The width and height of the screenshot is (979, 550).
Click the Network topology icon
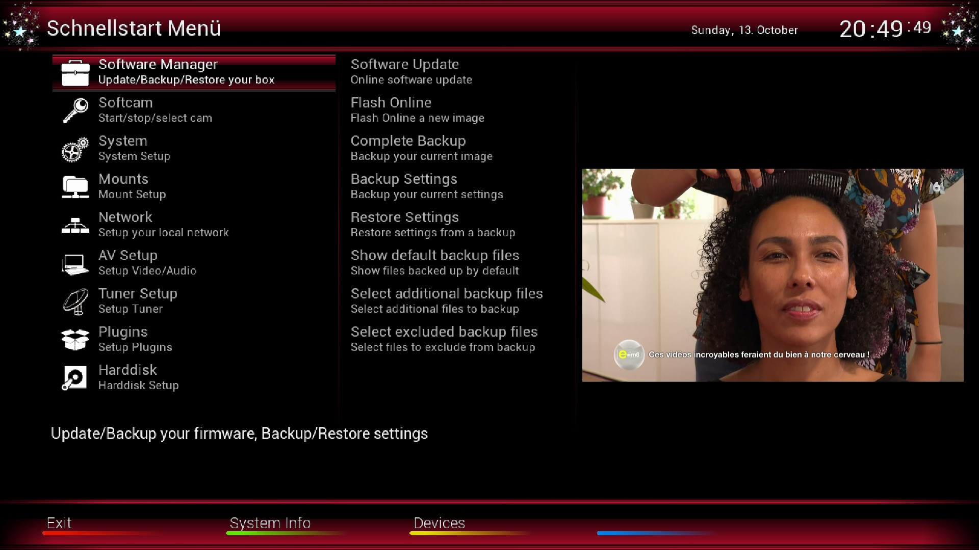click(75, 225)
